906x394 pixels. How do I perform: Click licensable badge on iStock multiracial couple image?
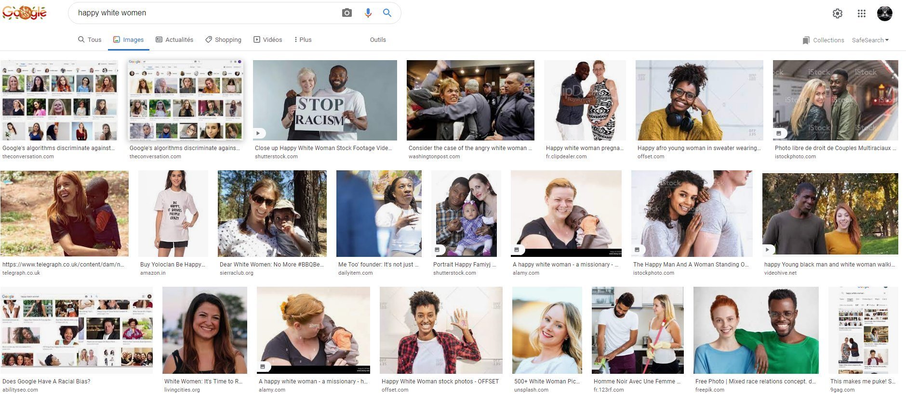[x=779, y=133]
